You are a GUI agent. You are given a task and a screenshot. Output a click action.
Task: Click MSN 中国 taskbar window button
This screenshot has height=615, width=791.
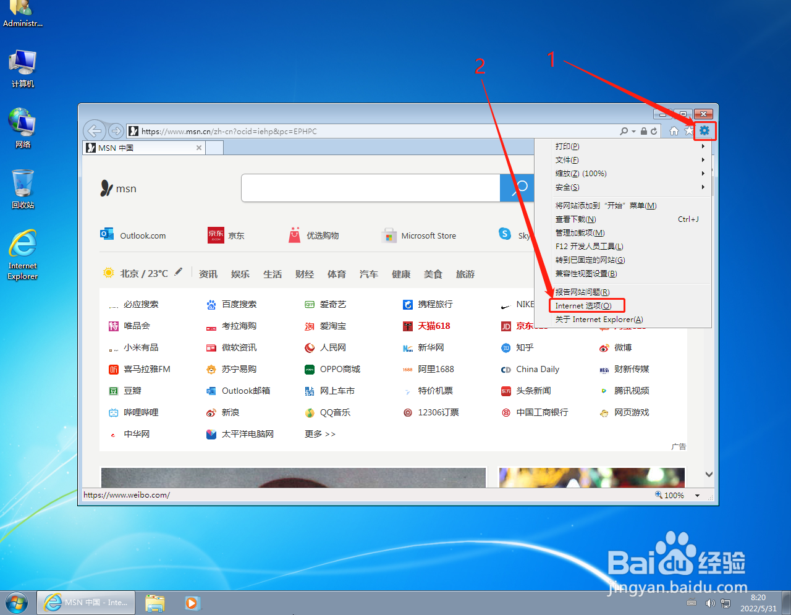point(87,602)
